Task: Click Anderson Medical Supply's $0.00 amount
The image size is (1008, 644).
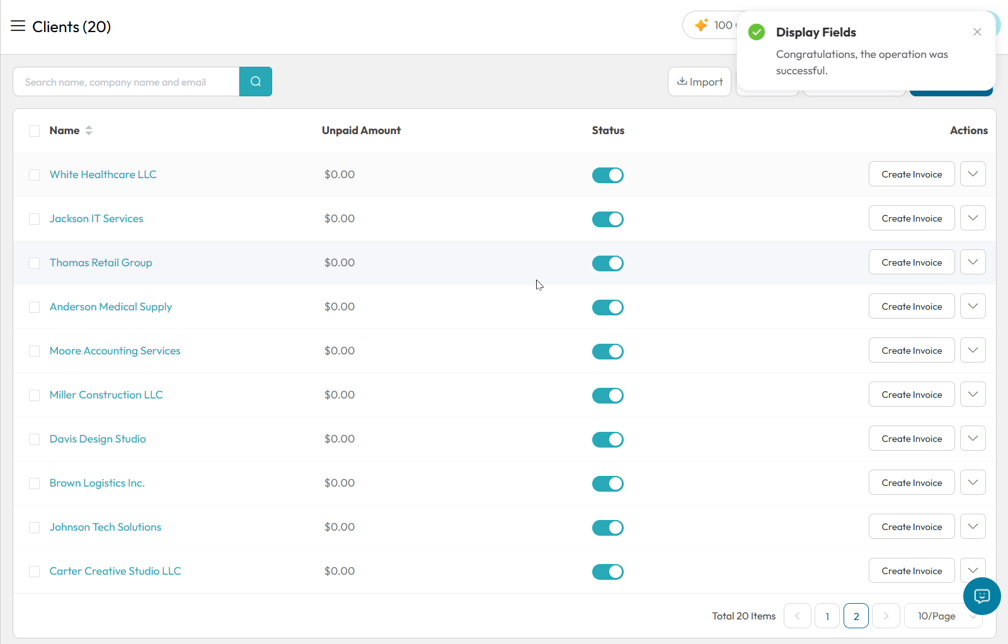Action: point(340,307)
